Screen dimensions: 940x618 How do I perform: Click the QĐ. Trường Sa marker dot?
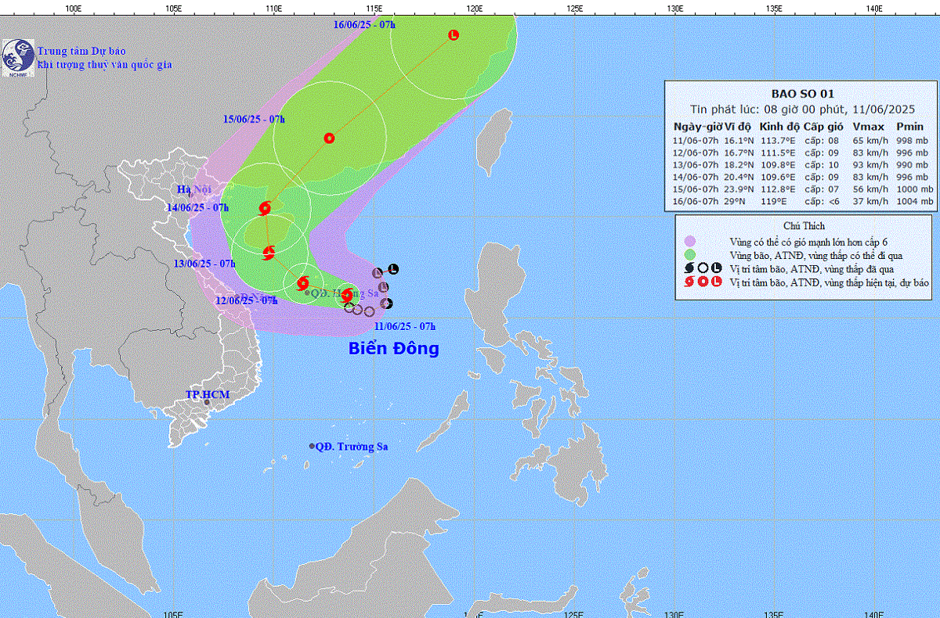point(312,446)
